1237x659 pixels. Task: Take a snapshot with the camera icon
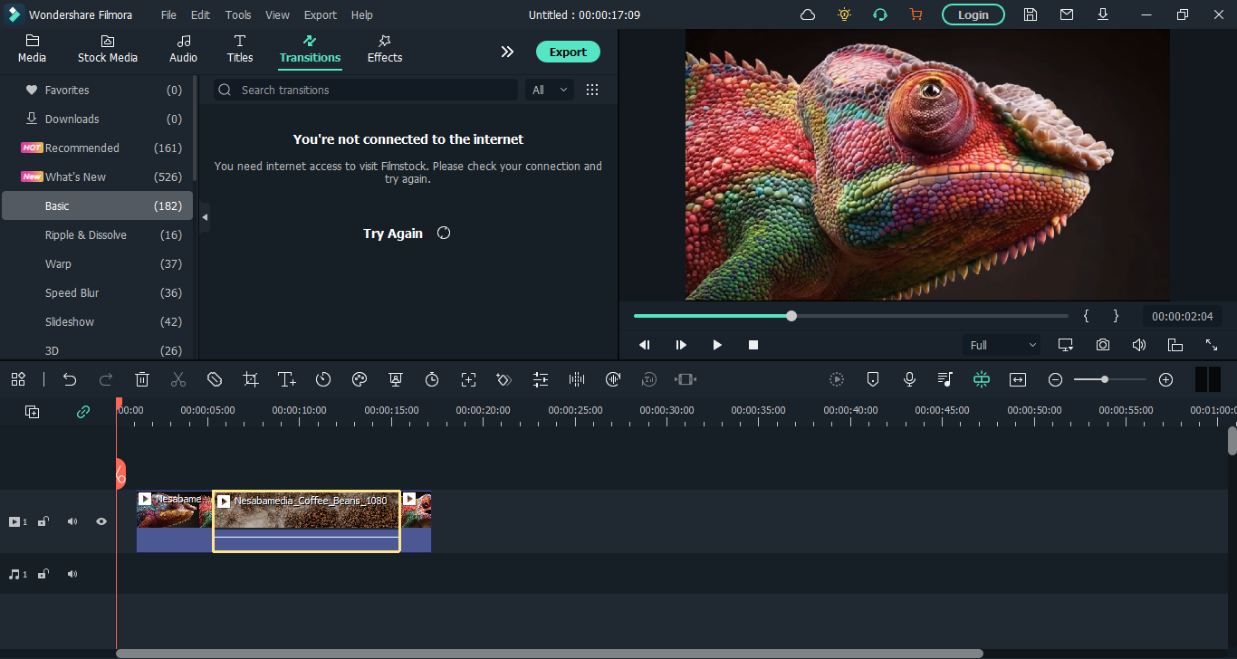tap(1102, 345)
